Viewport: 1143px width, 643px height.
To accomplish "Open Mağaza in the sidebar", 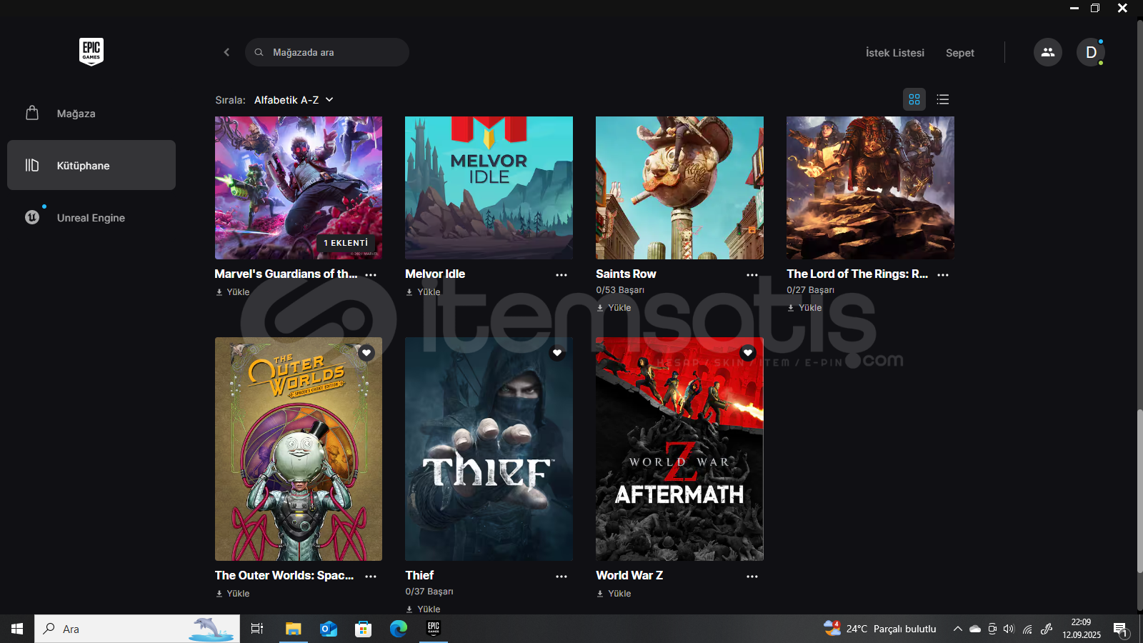I will [91, 113].
